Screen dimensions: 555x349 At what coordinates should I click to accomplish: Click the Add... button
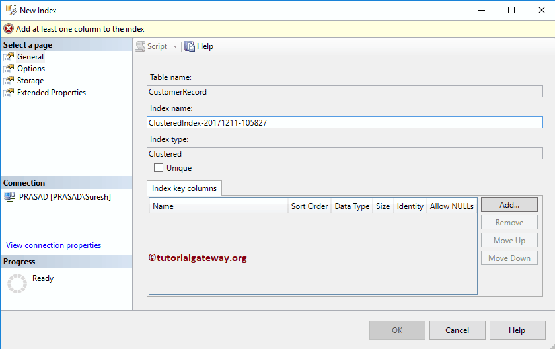pos(509,205)
